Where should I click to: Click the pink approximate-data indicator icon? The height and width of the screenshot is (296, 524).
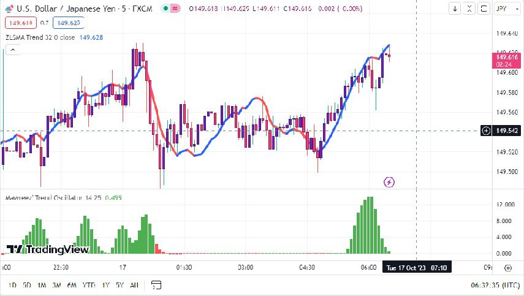[175, 9]
